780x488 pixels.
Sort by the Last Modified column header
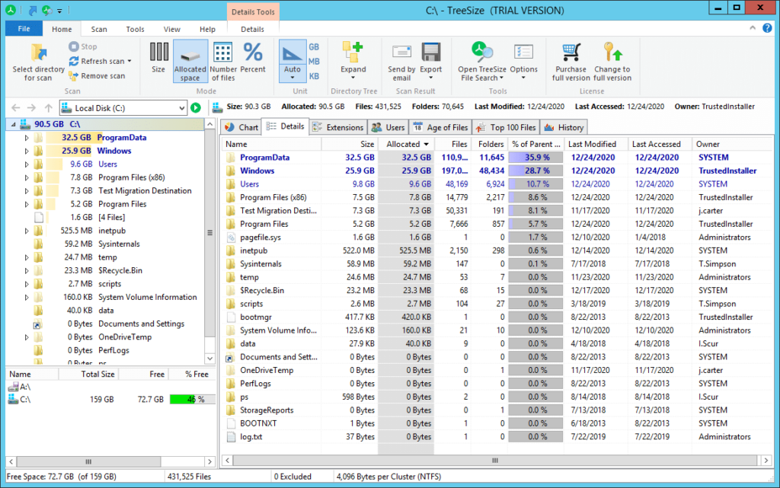pos(592,144)
